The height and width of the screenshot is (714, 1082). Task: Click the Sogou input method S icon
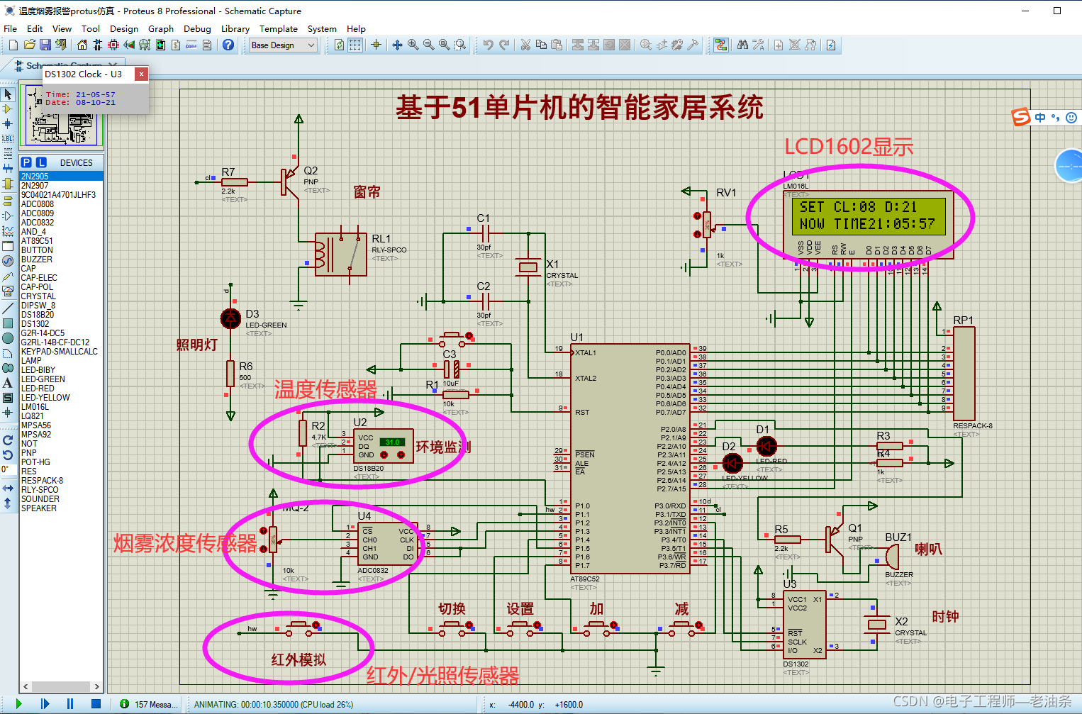(1021, 117)
